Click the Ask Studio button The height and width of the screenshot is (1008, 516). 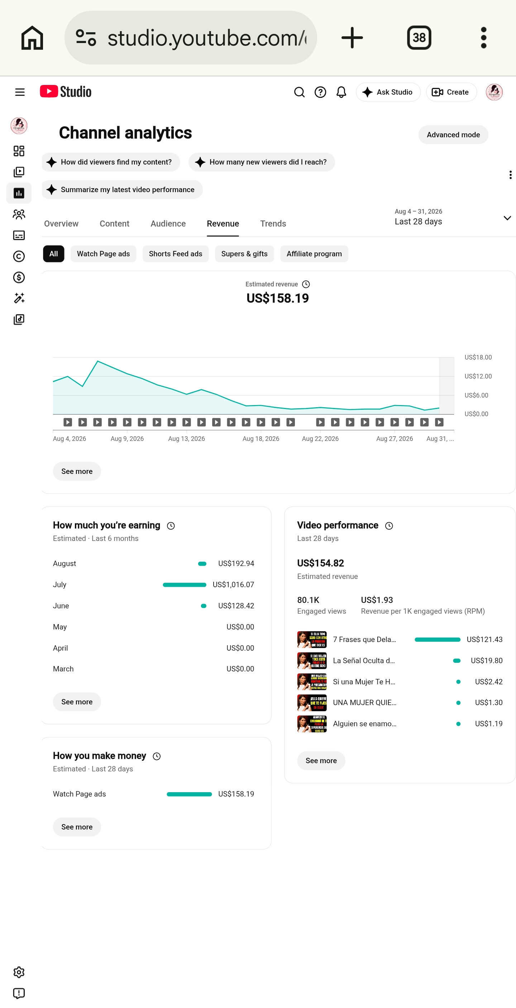(388, 92)
